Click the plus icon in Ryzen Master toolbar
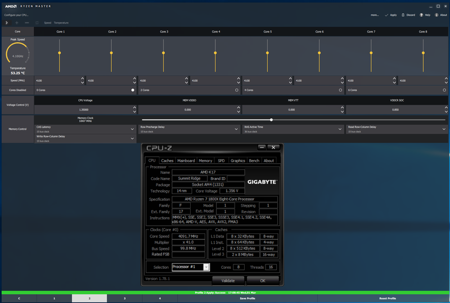The width and height of the screenshot is (450, 303). click(x=17, y=22)
